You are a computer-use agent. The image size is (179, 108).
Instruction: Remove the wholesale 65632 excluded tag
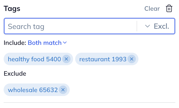[x=63, y=90]
